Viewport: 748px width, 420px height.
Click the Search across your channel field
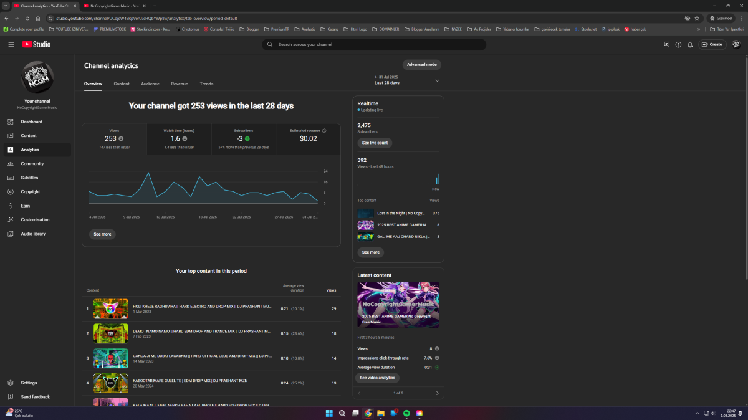point(374,44)
